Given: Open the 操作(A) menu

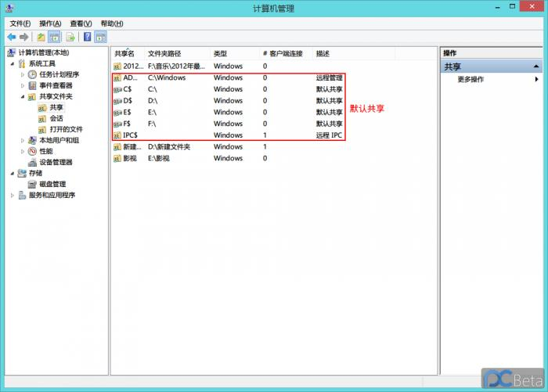Looking at the screenshot, I should (50, 23).
